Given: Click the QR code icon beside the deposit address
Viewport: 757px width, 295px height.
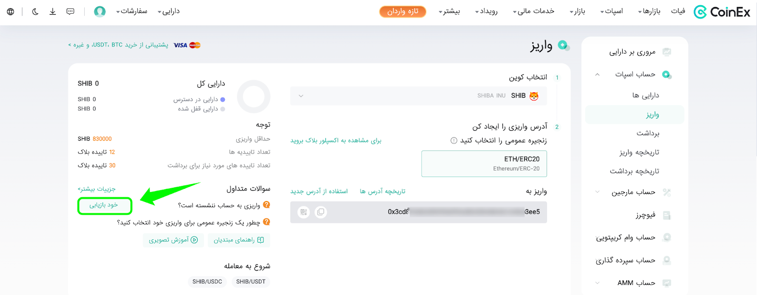Looking at the screenshot, I should pos(304,212).
